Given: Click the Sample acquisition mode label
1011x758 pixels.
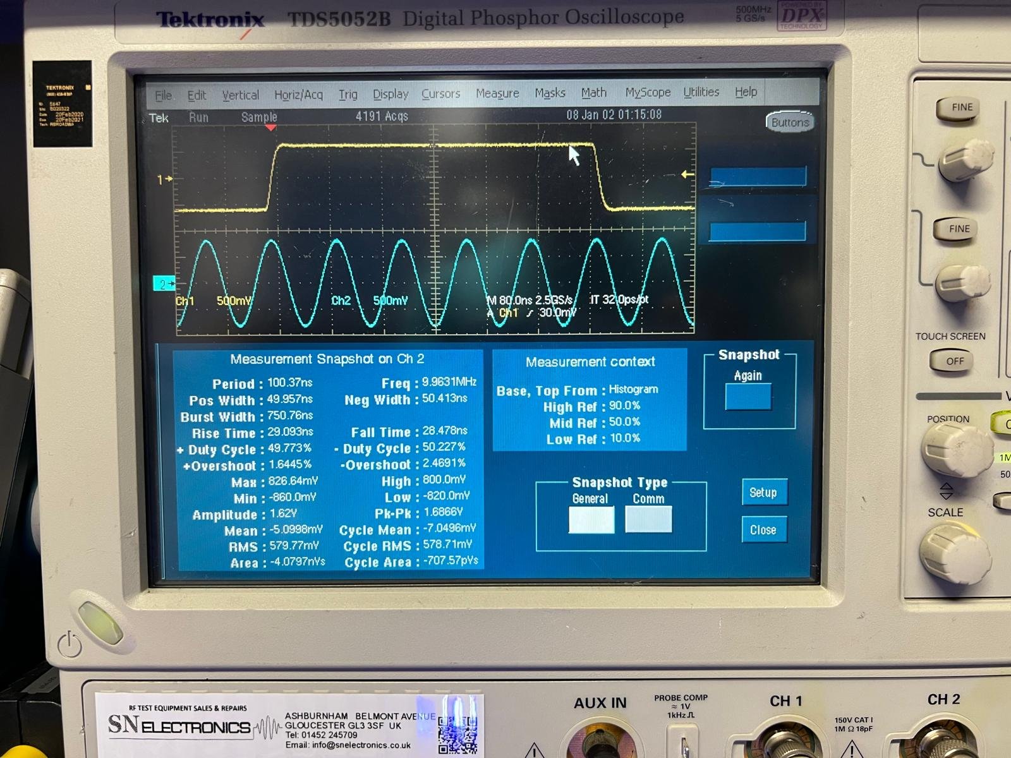Looking at the screenshot, I should click(259, 117).
